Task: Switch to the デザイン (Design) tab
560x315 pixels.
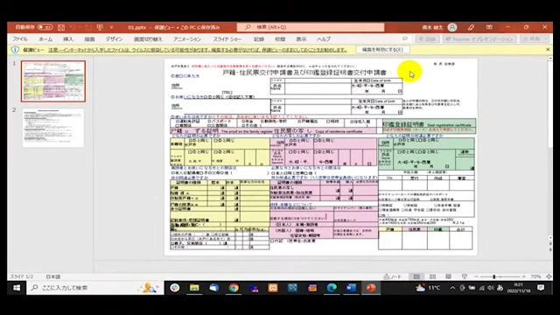Action: 114,38
